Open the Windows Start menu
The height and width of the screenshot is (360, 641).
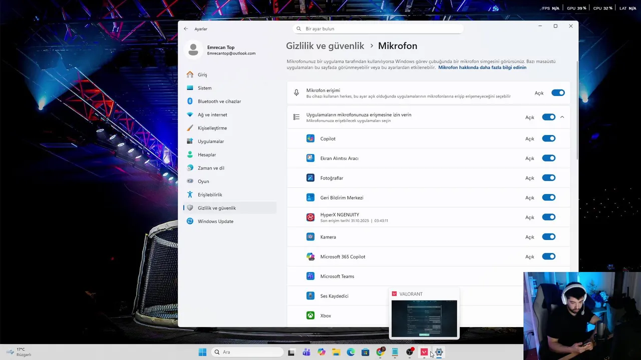pyautogui.click(x=202, y=352)
